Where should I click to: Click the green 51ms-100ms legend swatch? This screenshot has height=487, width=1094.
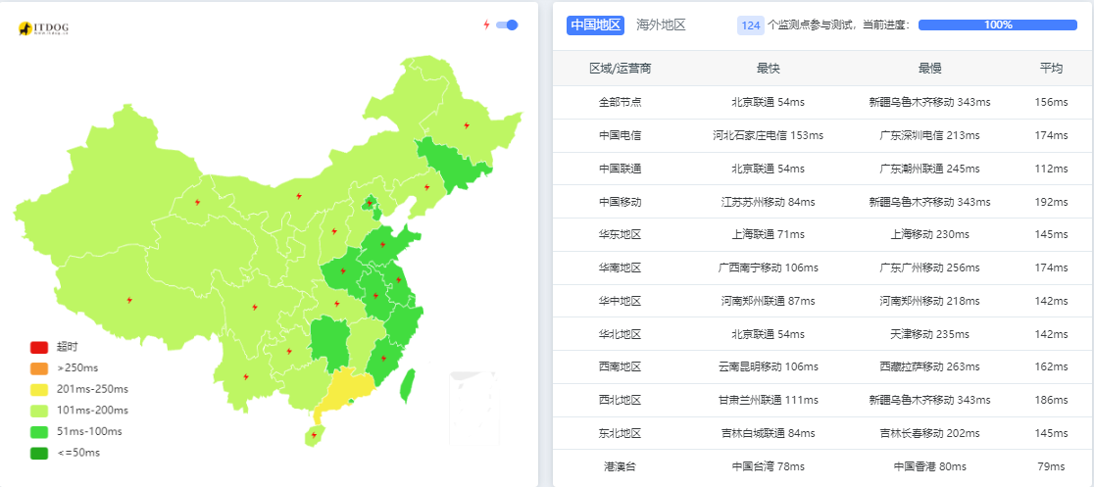click(39, 432)
